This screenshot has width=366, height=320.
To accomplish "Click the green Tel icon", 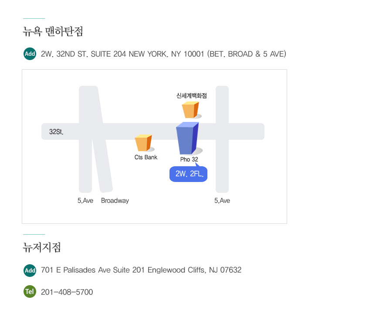I will [30, 292].
